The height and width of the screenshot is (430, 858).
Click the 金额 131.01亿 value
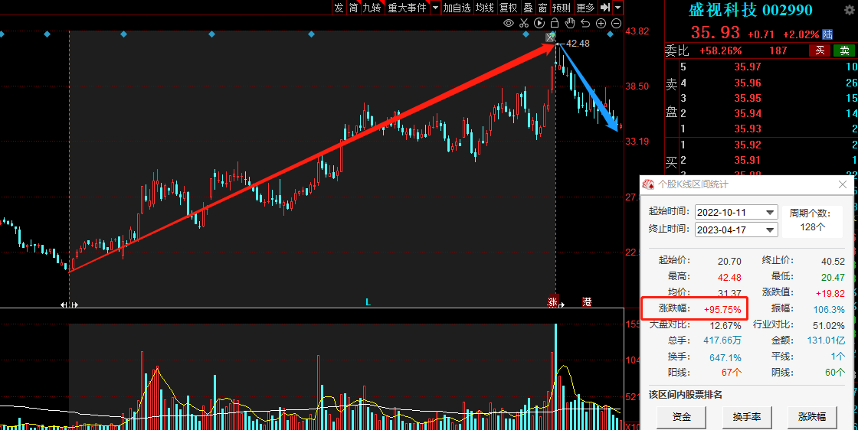826,340
